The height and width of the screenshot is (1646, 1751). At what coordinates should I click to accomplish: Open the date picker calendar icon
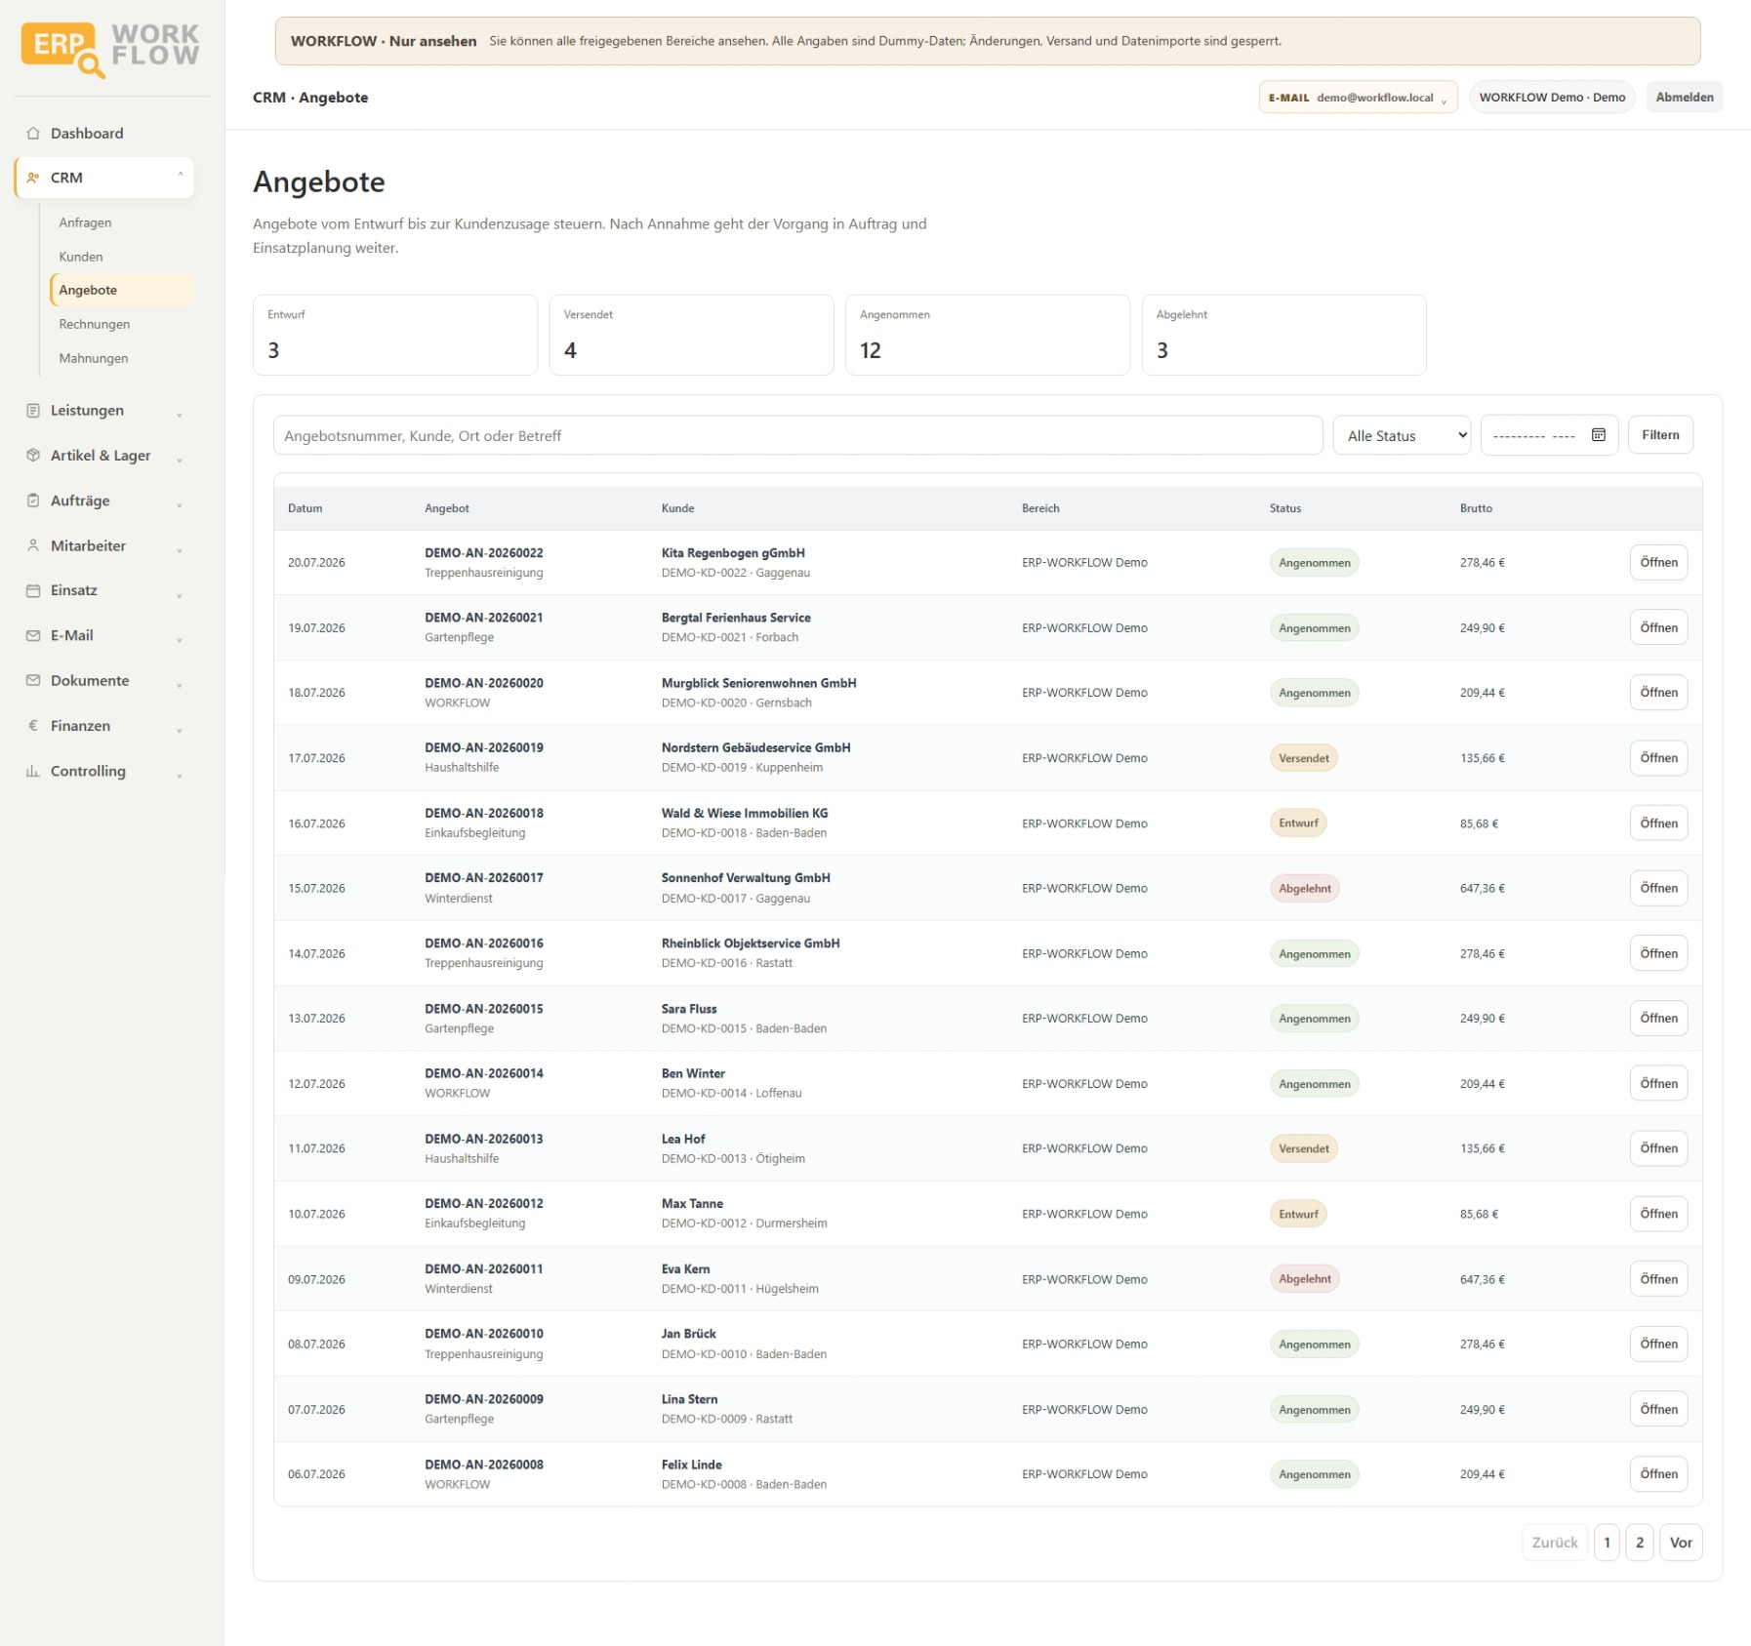click(x=1599, y=435)
